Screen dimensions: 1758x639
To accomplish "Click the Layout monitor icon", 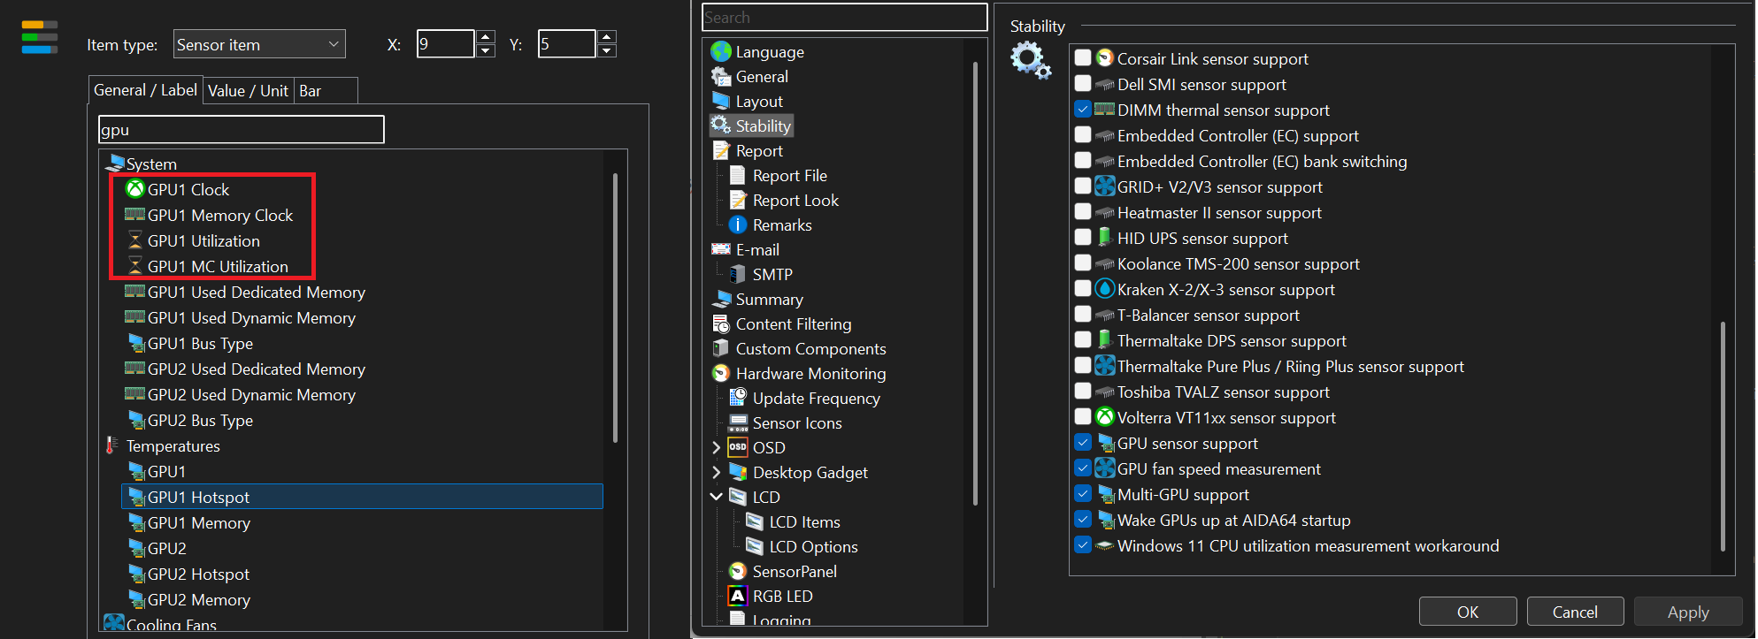I will click(x=721, y=101).
